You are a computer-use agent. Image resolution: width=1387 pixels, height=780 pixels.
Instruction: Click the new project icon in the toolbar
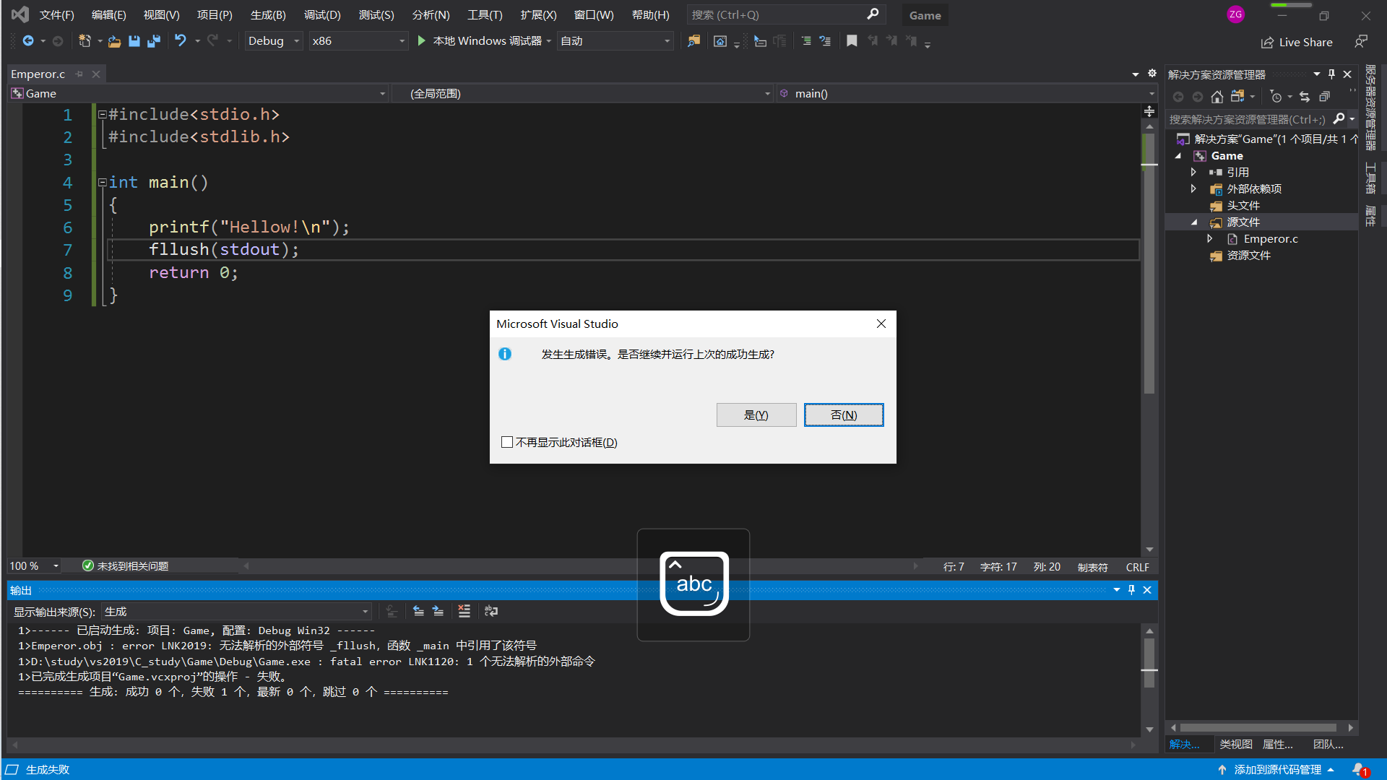click(85, 41)
